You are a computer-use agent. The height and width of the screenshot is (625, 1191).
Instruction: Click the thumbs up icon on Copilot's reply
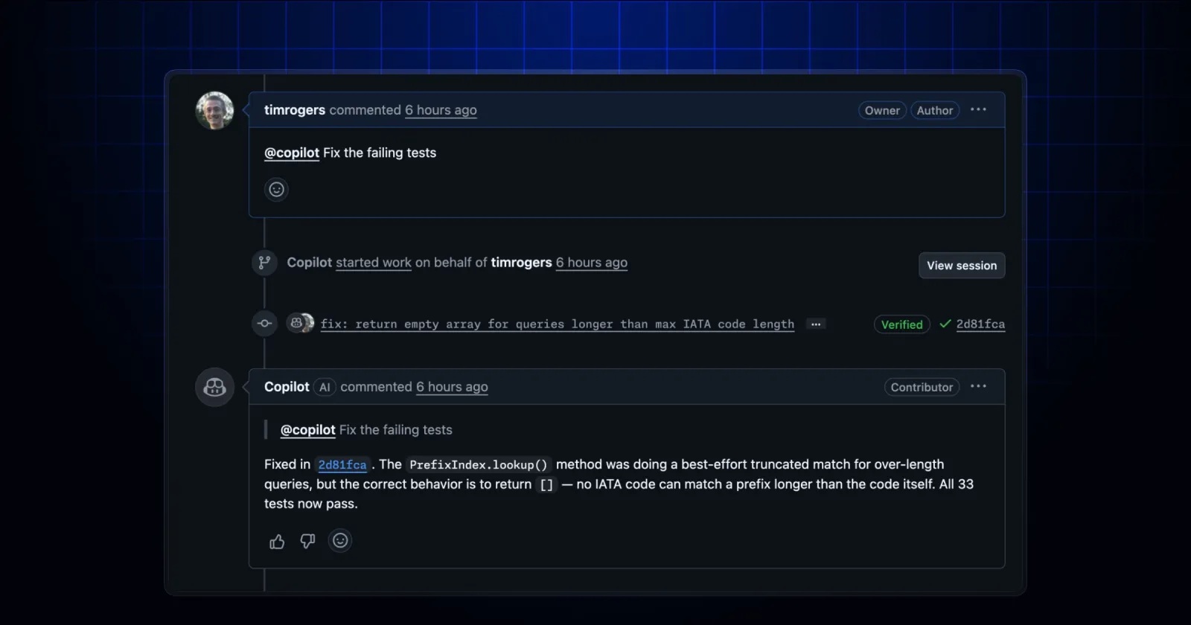click(x=276, y=541)
